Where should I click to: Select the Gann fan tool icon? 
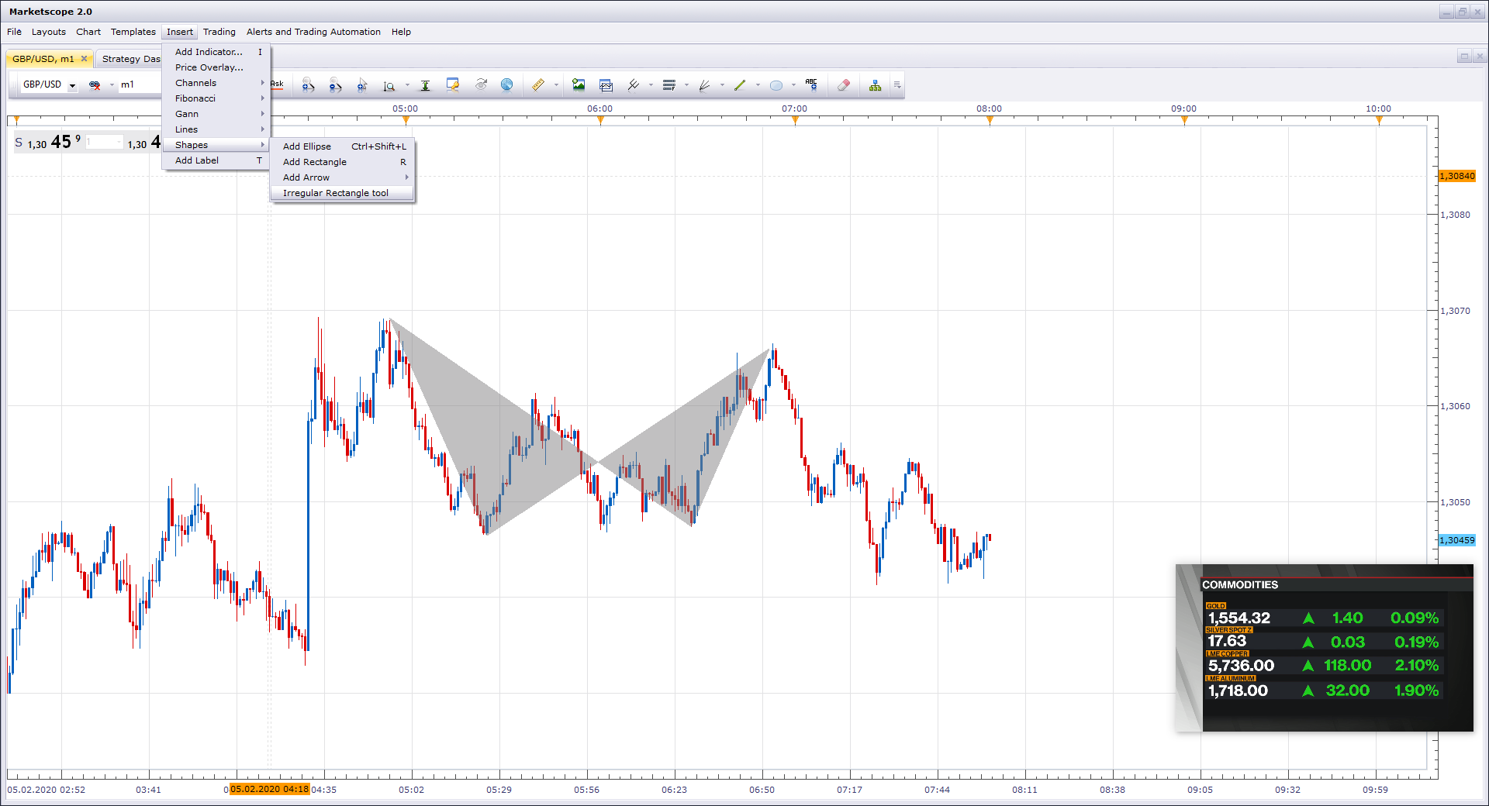tap(704, 84)
